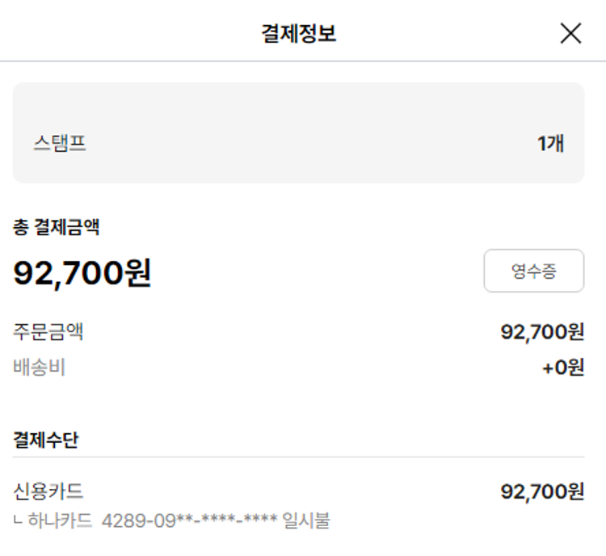
Task: Close the 결제정보 dialog
Action: click(x=570, y=33)
